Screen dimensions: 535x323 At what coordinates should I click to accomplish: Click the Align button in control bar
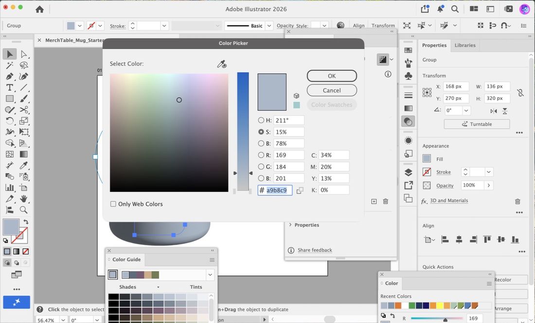pyautogui.click(x=358, y=26)
